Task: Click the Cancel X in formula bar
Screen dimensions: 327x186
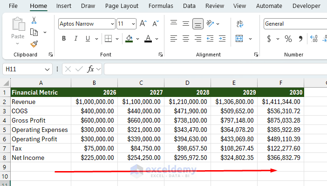Action: tap(68, 69)
